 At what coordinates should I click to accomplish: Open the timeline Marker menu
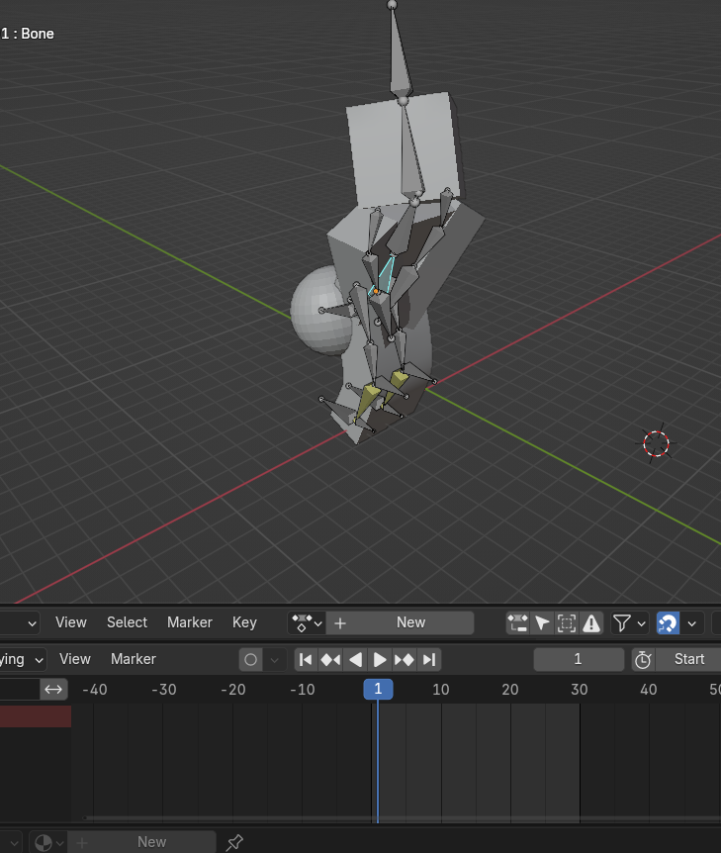pos(134,659)
